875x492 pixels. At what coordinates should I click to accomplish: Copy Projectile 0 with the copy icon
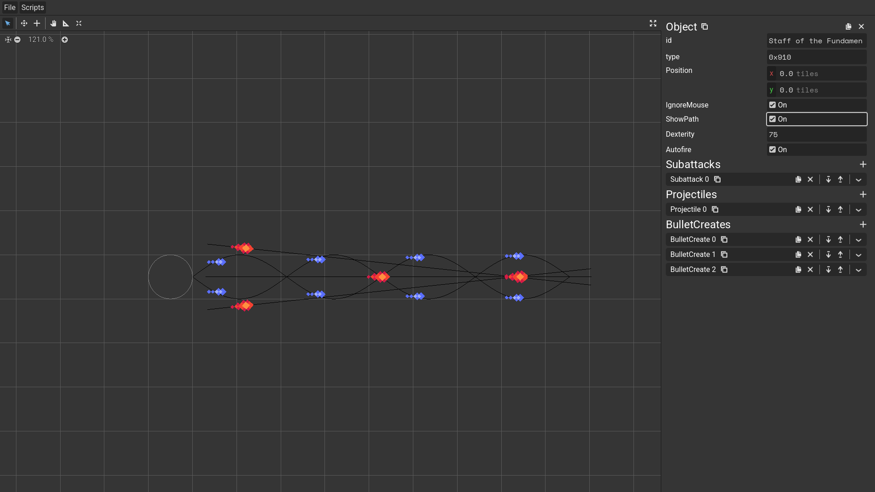pyautogui.click(x=715, y=210)
